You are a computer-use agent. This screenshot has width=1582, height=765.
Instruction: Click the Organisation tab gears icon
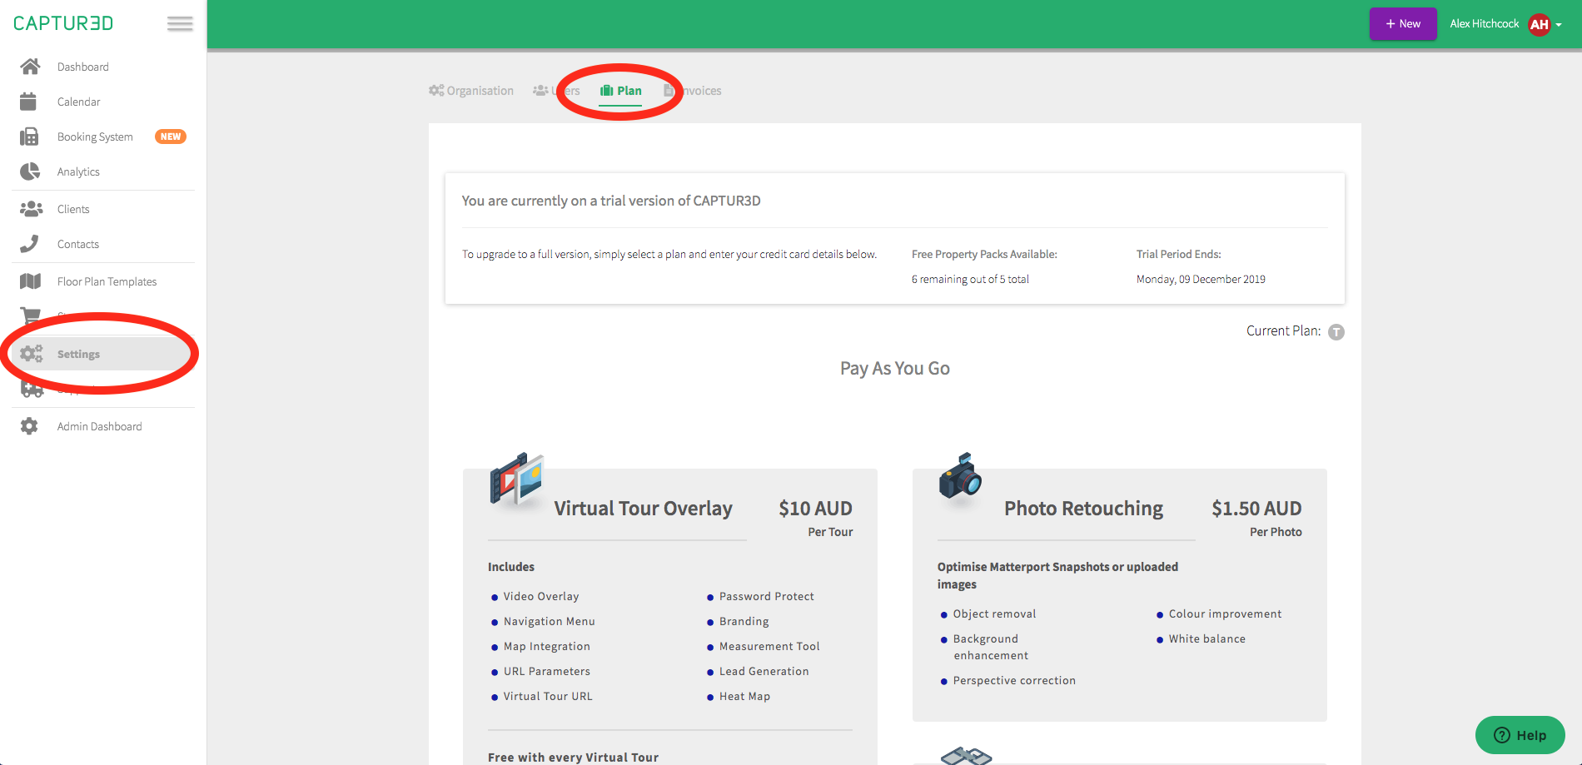pyautogui.click(x=436, y=90)
